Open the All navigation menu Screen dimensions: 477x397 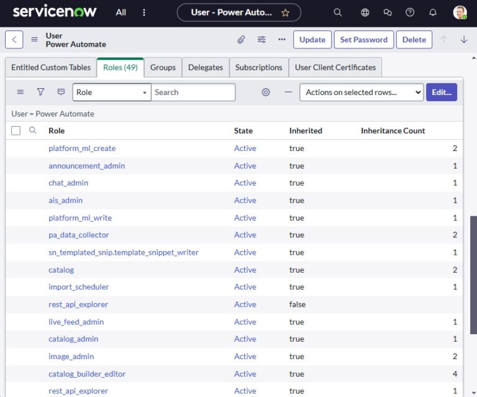click(121, 12)
